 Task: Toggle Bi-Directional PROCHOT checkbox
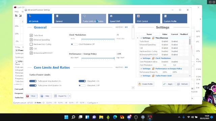(31, 53)
